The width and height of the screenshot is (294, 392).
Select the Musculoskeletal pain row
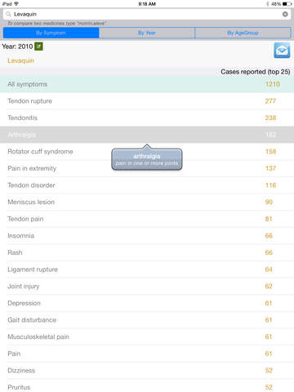point(147,336)
